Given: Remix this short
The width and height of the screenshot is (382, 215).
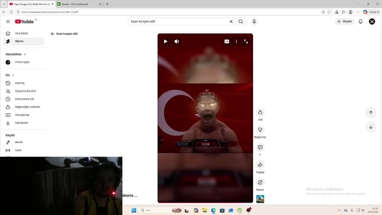Looking at the screenshot, I should click(260, 182).
